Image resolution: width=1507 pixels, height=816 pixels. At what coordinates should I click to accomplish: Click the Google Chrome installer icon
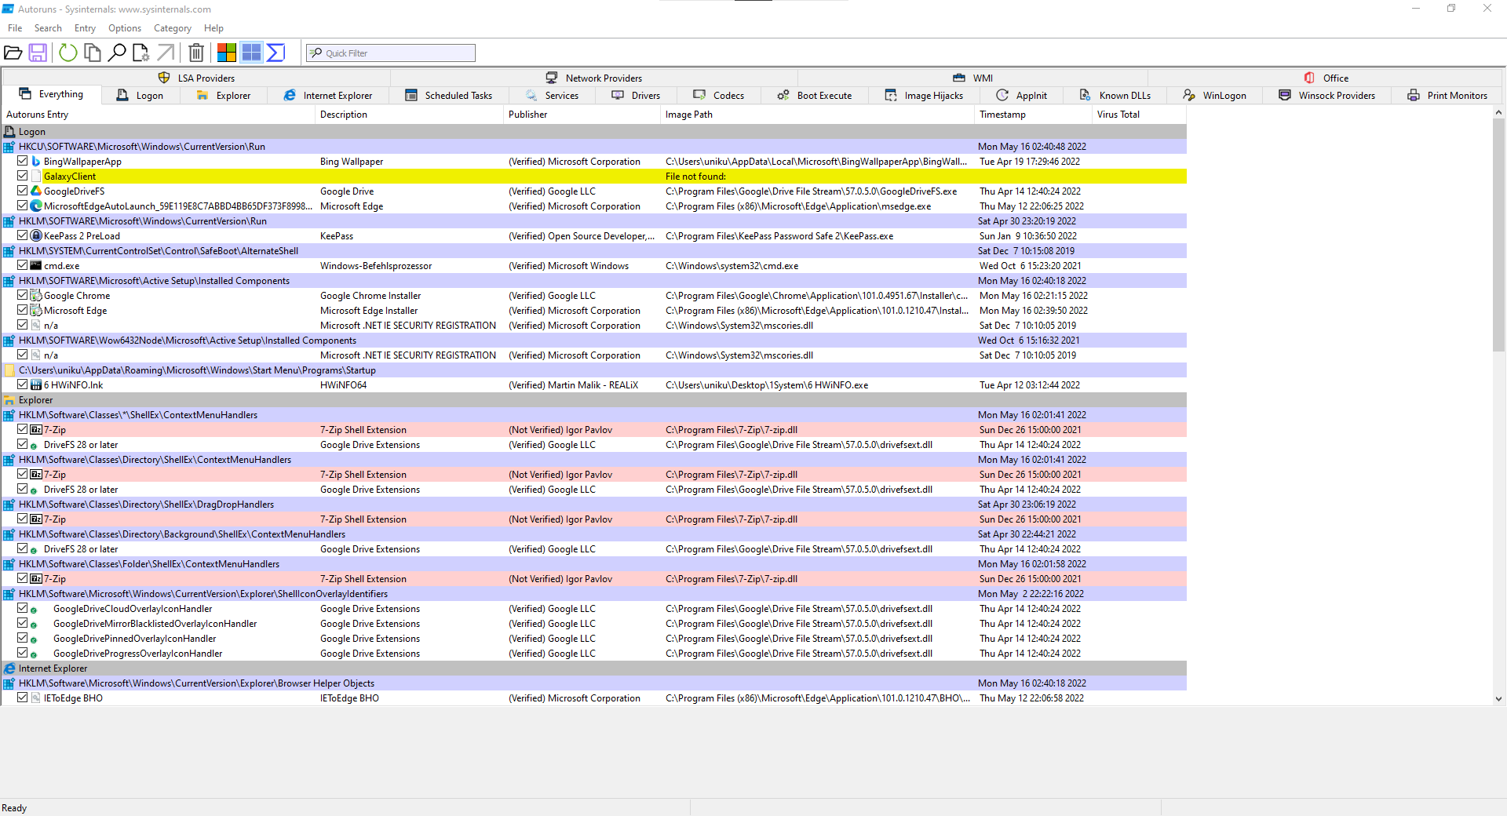coord(35,296)
